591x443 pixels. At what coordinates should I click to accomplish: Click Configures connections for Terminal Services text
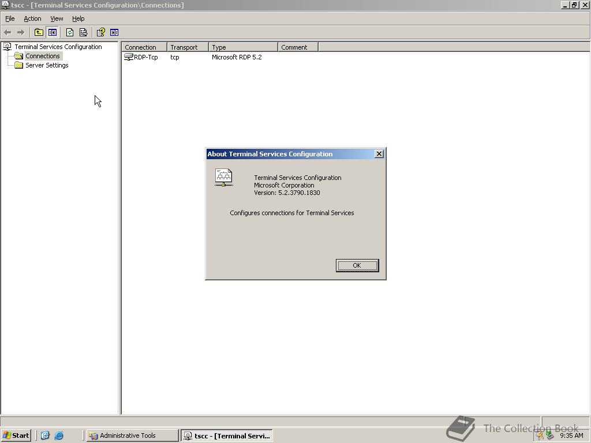pyautogui.click(x=291, y=213)
